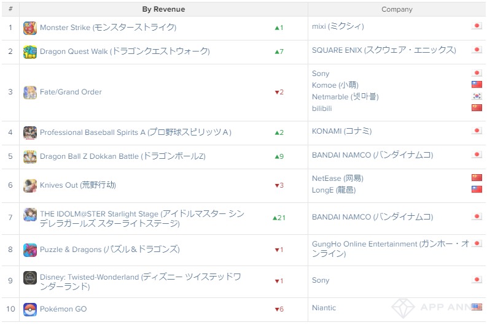Open the Dragon Quest Walk link

[125, 52]
